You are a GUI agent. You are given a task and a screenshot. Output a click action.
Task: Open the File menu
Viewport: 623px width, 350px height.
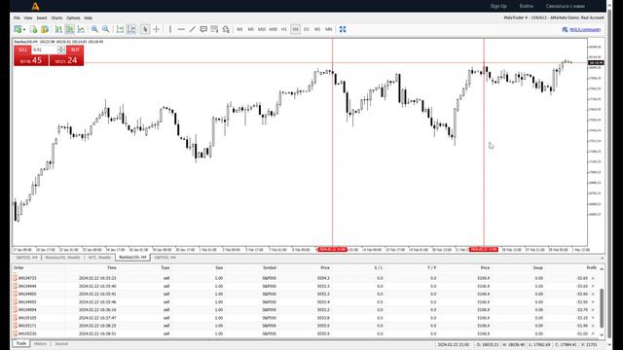click(17, 17)
